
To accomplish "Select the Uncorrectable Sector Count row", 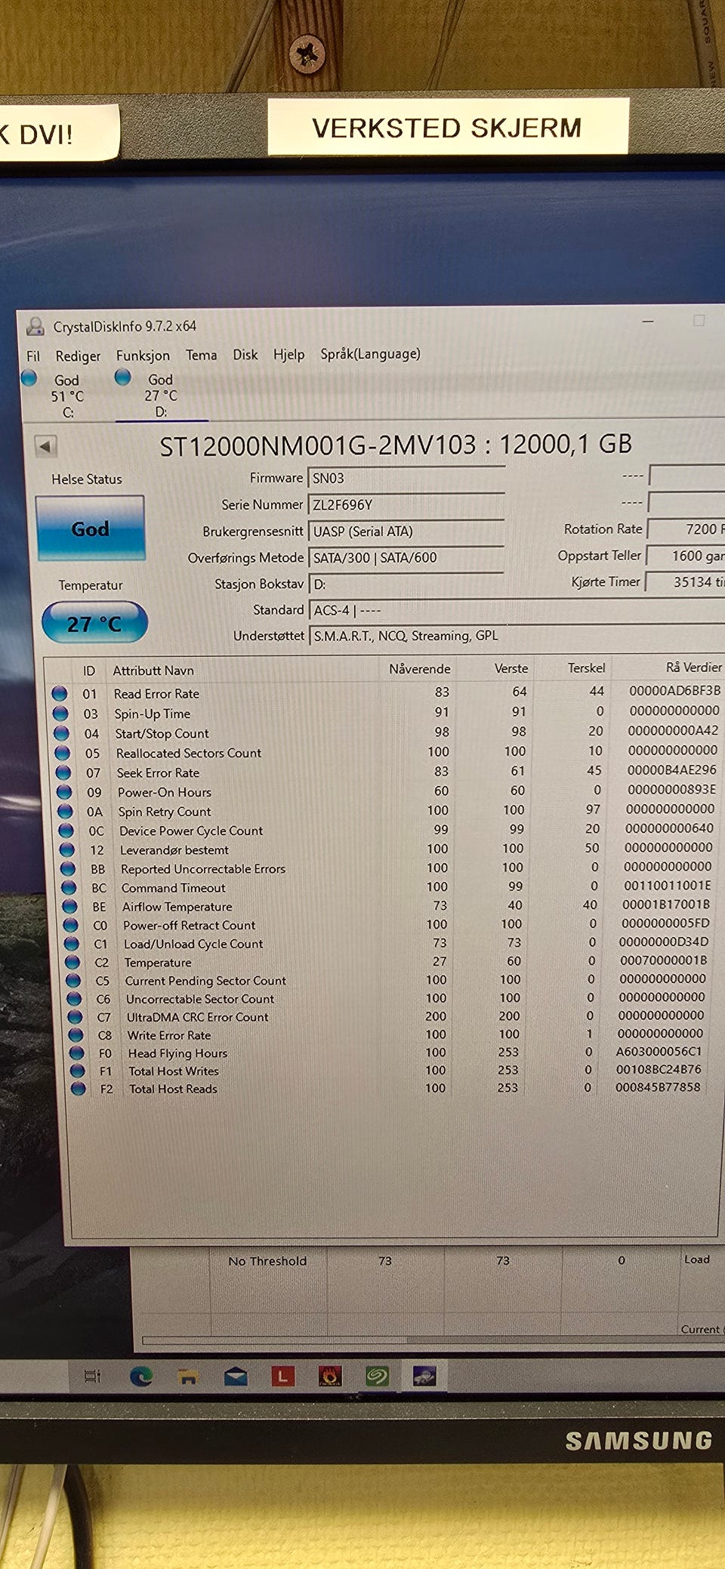I will pyautogui.click(x=388, y=998).
